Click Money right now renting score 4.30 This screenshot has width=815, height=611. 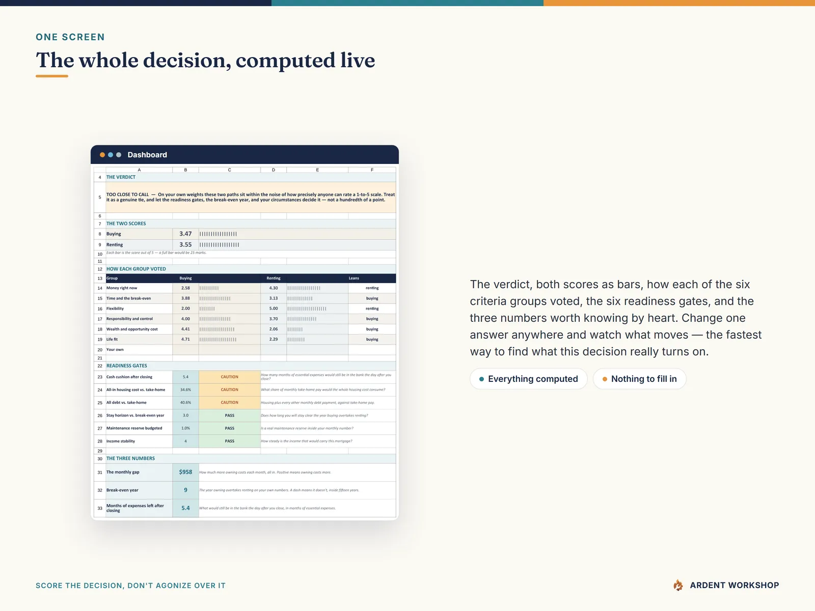(x=274, y=288)
